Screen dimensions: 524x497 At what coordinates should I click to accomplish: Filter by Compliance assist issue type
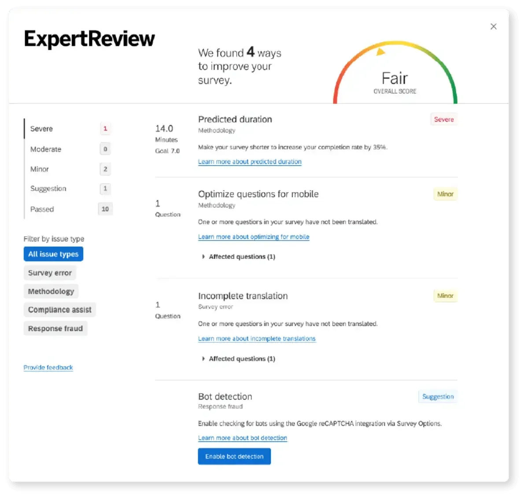59,310
